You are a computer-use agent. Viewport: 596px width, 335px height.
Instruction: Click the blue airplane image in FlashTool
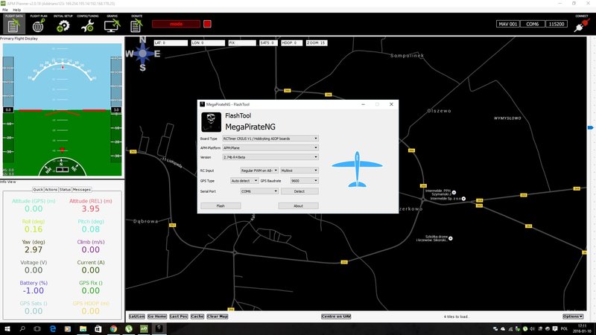(357, 169)
